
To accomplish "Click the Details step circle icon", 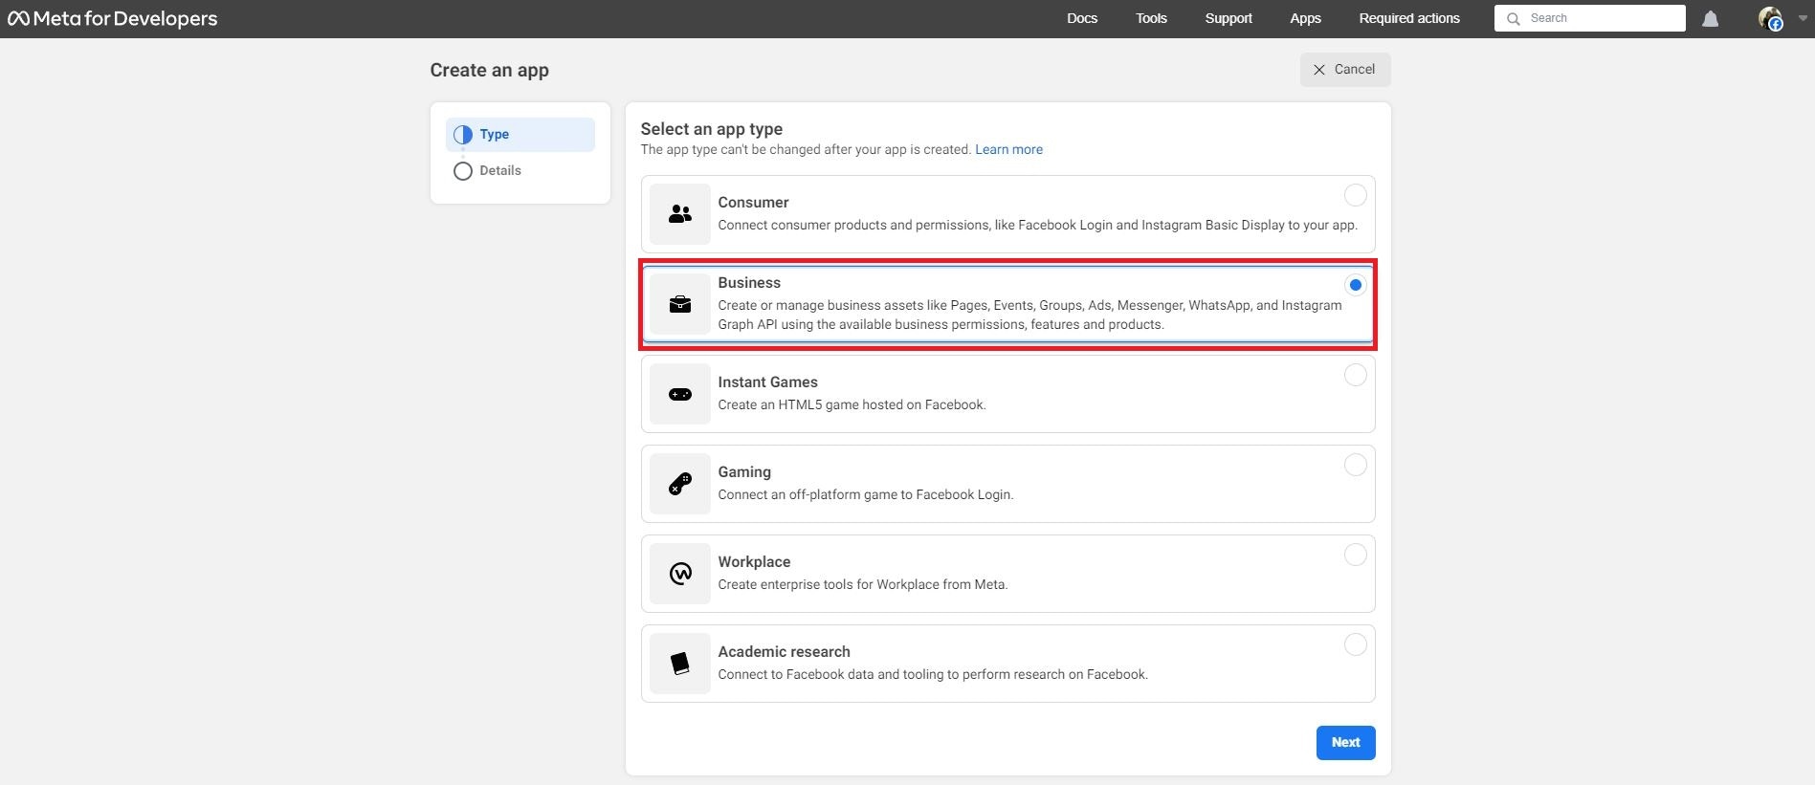I will 463,171.
